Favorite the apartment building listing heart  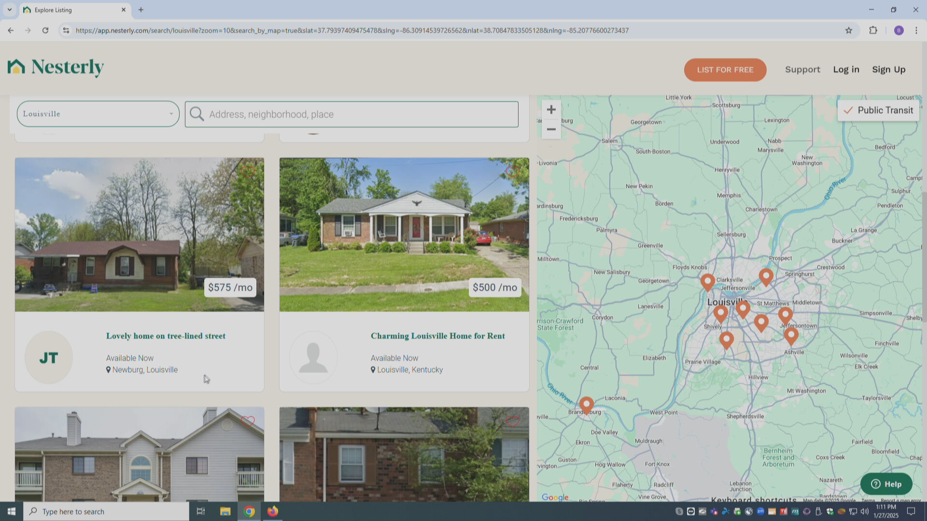point(248,421)
